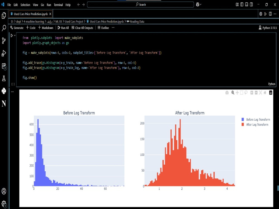The width and height of the screenshot is (279, 209).
Task: Toggle 'Before Log Transform' legend trace
Action: [258, 120]
